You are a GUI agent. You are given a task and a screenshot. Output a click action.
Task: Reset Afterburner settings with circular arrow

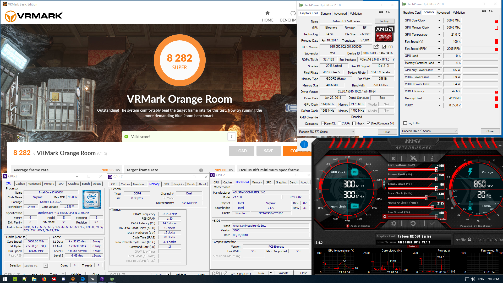click(x=413, y=223)
